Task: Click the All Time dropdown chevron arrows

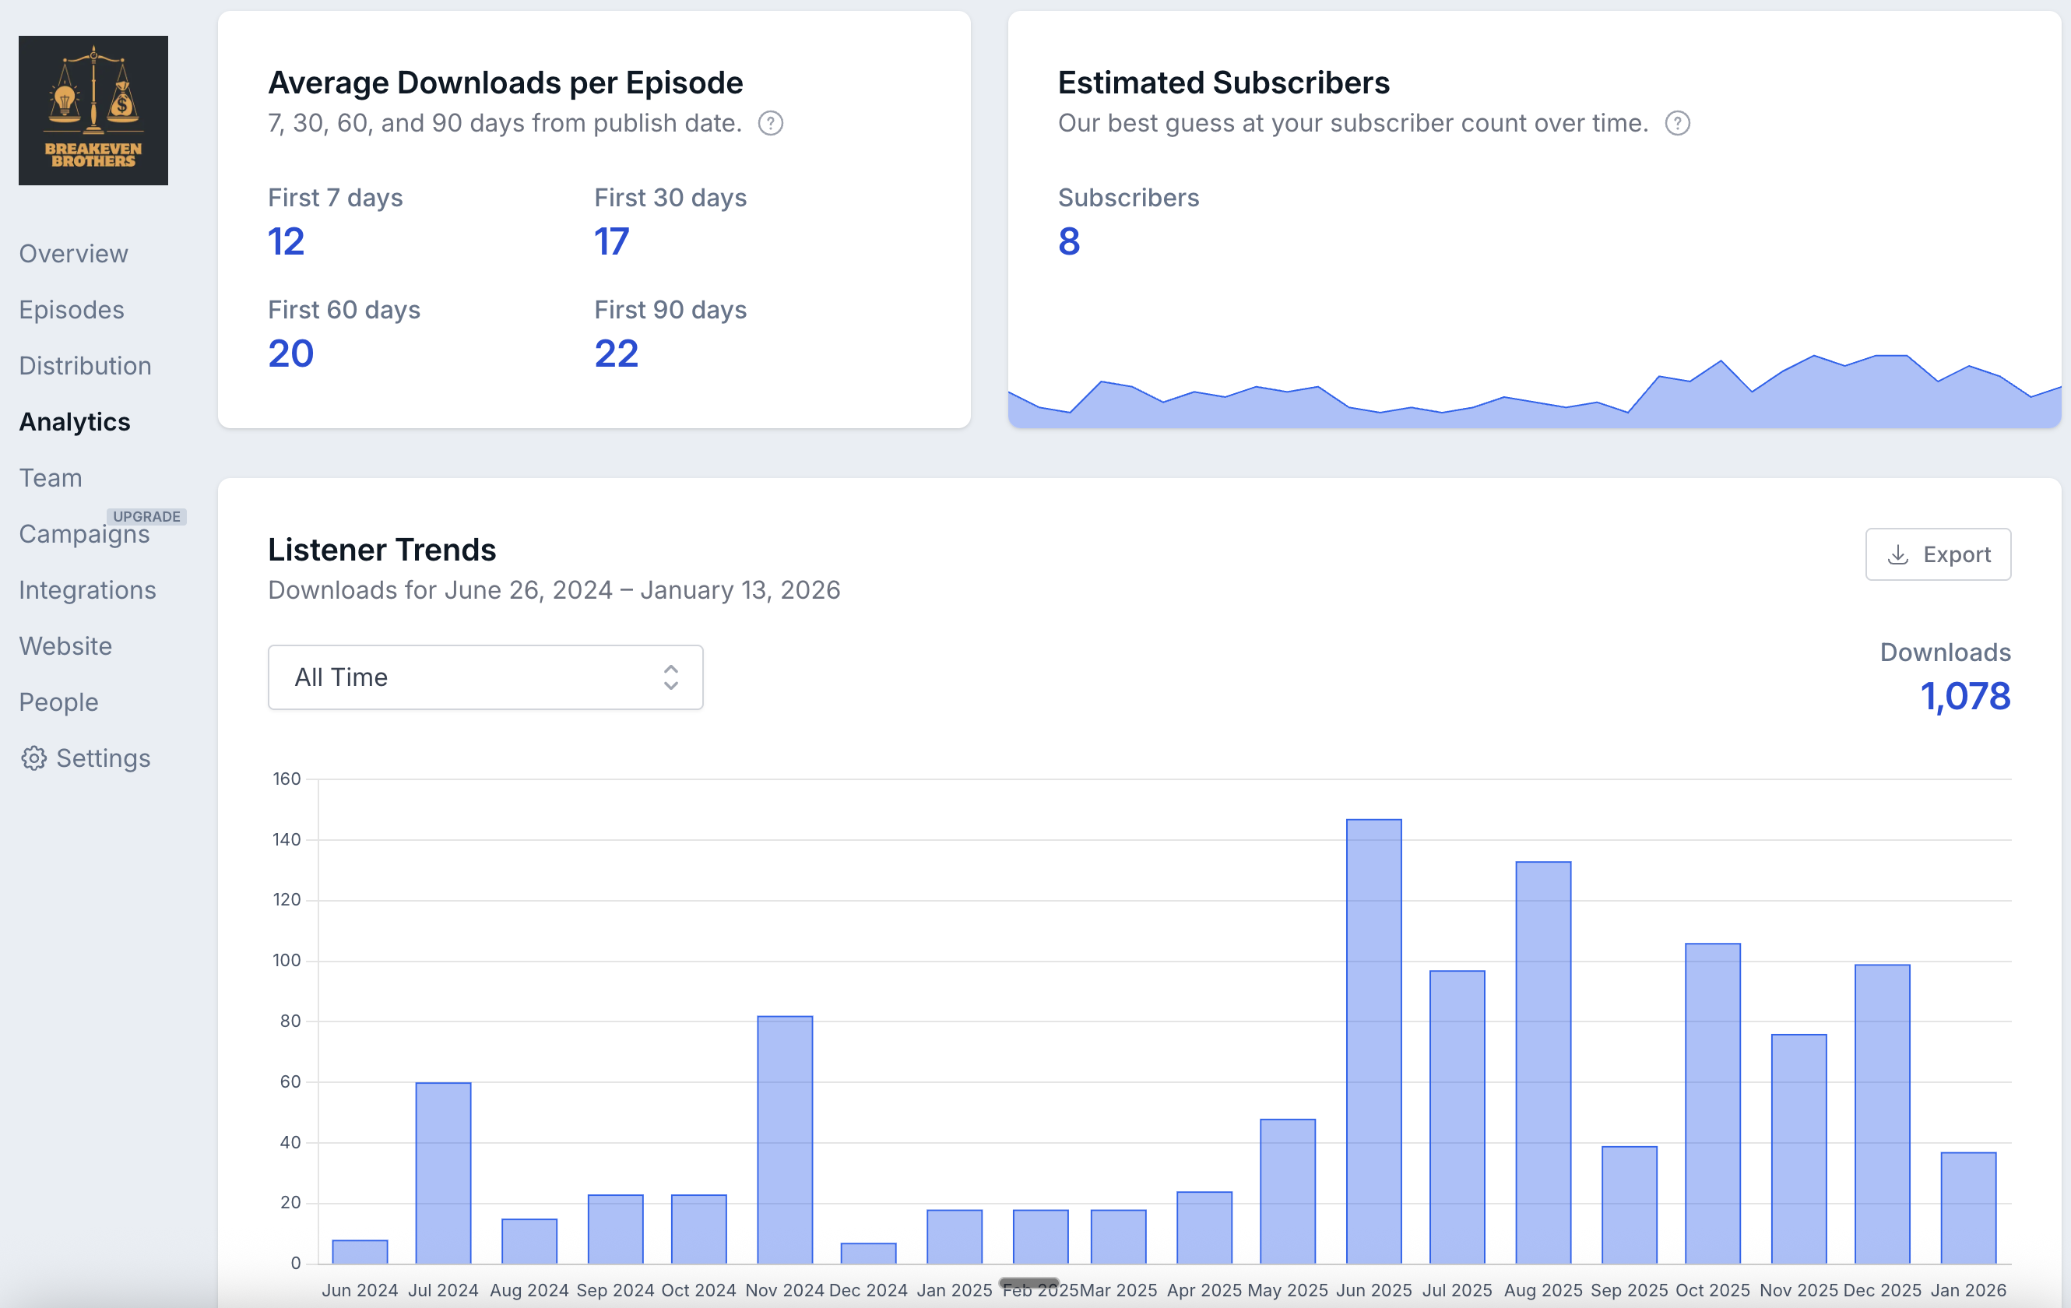Action: pyautogui.click(x=671, y=677)
